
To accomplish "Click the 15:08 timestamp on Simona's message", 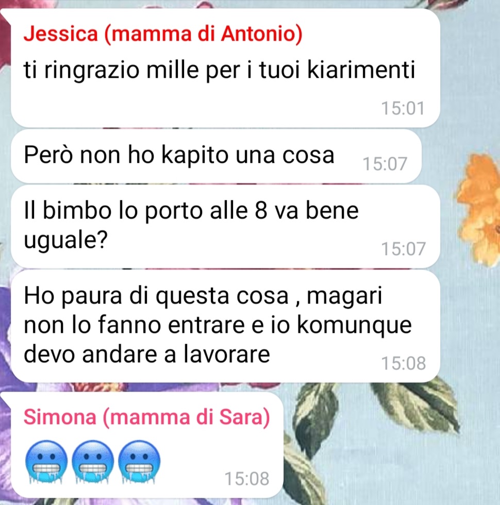I will (247, 479).
